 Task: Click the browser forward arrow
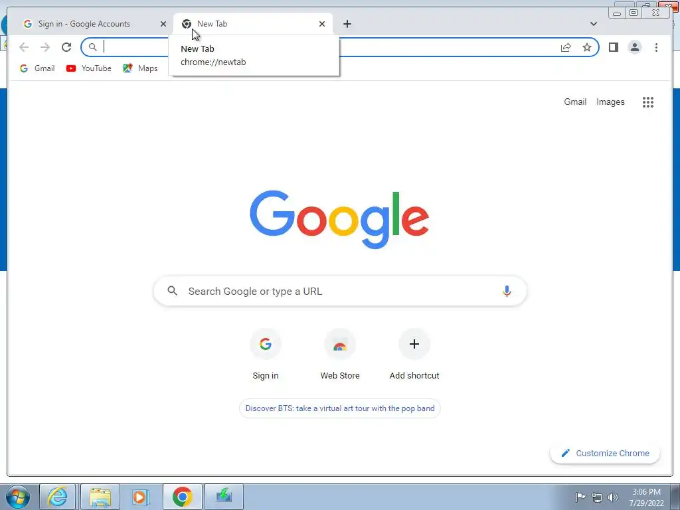[45, 47]
